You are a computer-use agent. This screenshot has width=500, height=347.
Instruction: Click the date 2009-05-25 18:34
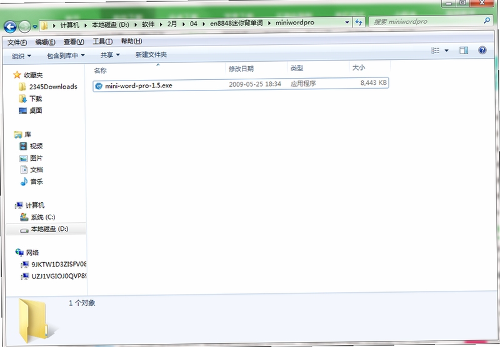tap(255, 84)
